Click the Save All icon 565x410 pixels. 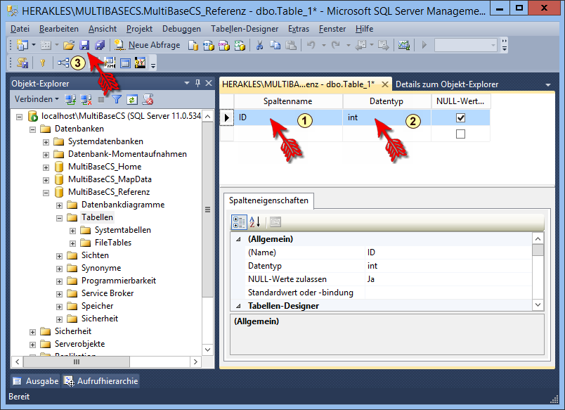click(99, 45)
